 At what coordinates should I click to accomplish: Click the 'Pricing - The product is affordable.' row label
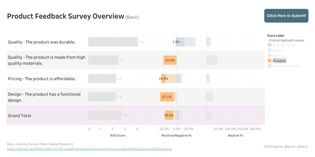(42, 79)
